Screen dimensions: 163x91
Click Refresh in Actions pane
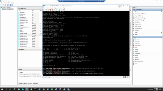click(x=137, y=30)
